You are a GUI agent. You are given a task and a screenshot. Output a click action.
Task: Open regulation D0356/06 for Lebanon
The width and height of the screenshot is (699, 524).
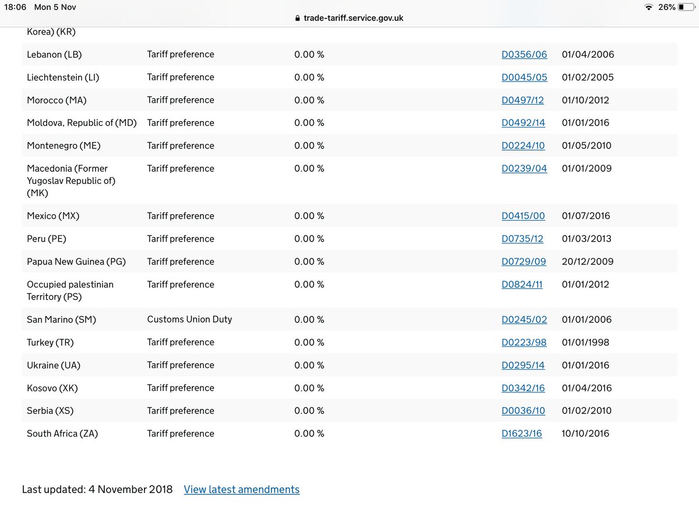click(x=524, y=54)
